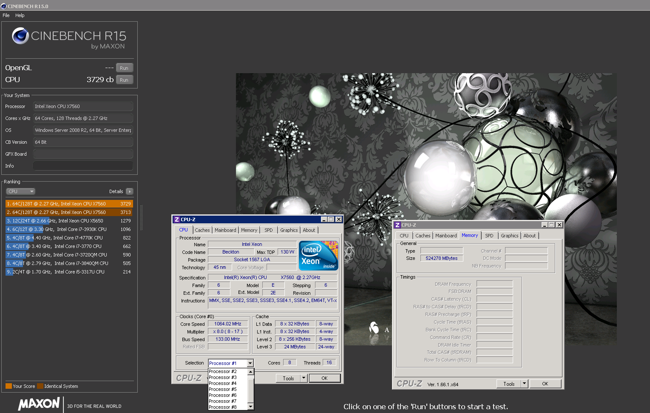Viewport: 650px width, 413px height.
Task: Open Mainboard tab in rear CPU-Z window
Action: coord(446,236)
